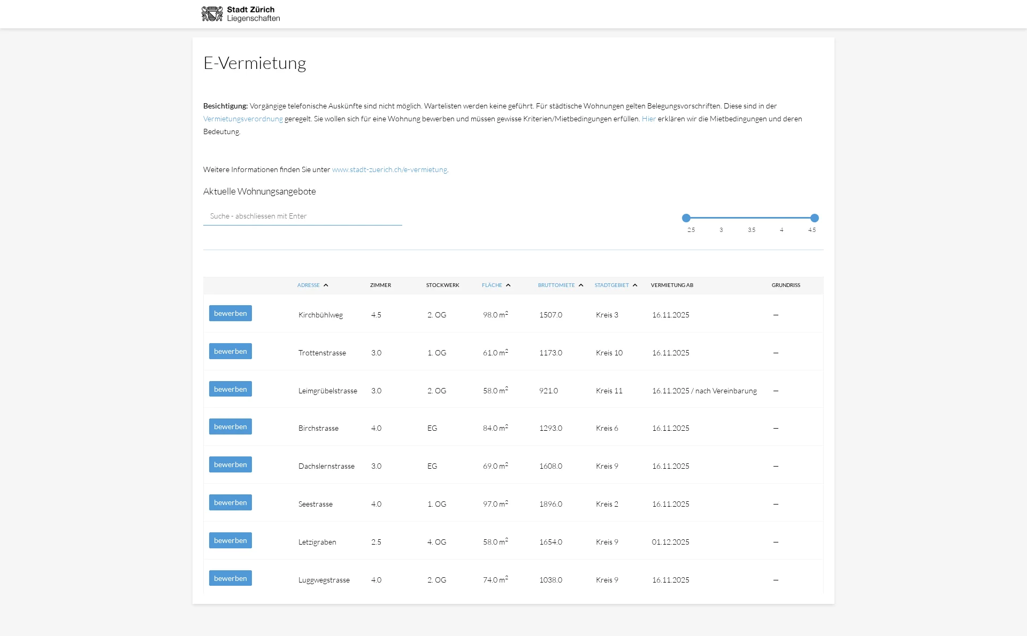Click the Stadtgebiet column header label
This screenshot has height=636, width=1027.
coord(611,285)
